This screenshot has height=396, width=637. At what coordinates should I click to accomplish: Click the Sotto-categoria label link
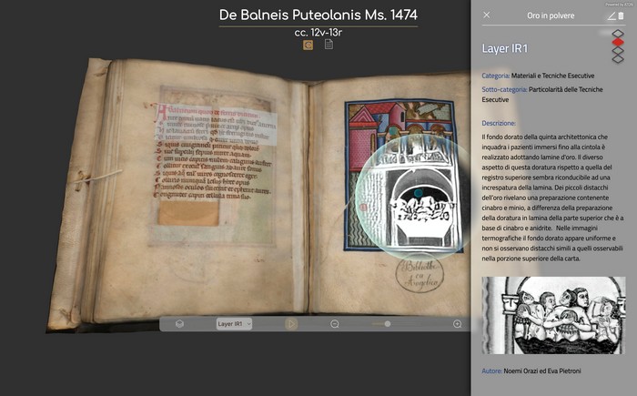click(504, 90)
